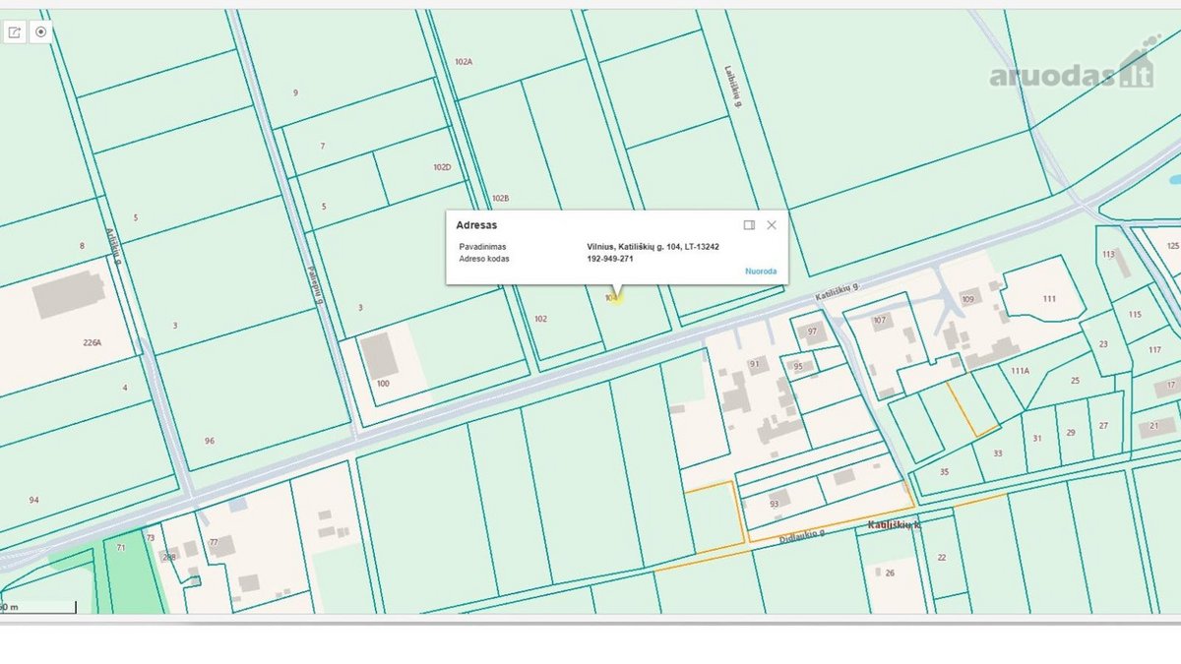Click parcel label 26 on the map
Viewport: 1181px width, 664px height.
pos(890,573)
